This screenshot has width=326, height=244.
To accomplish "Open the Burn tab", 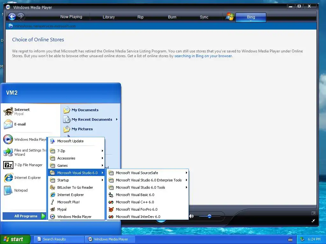I will [172, 17].
